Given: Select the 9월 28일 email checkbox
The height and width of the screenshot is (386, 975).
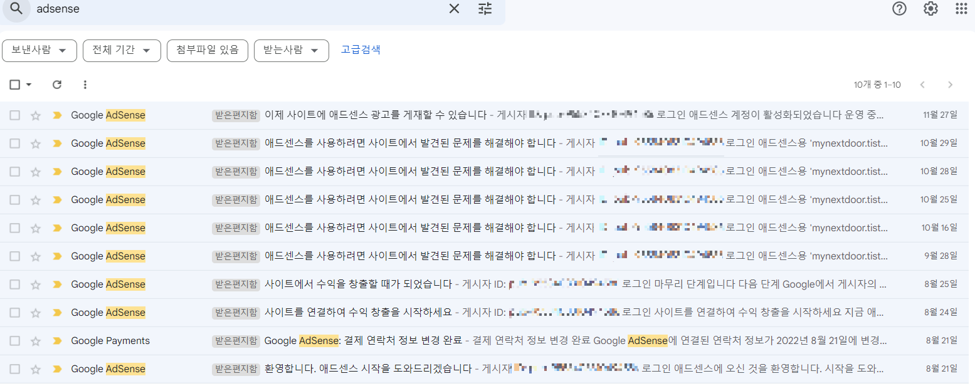Looking at the screenshot, I should tap(15, 256).
